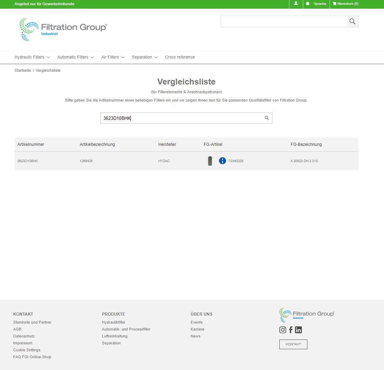Viewport: 384px width, 370px height.
Task: Click the magnifier in the Vergleichsliste search field
Action: [266, 118]
